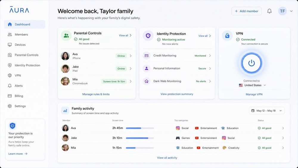Open the United States server location dropdown
Image resolution: width=298 pixels, height=168 pixels.
pos(252,85)
